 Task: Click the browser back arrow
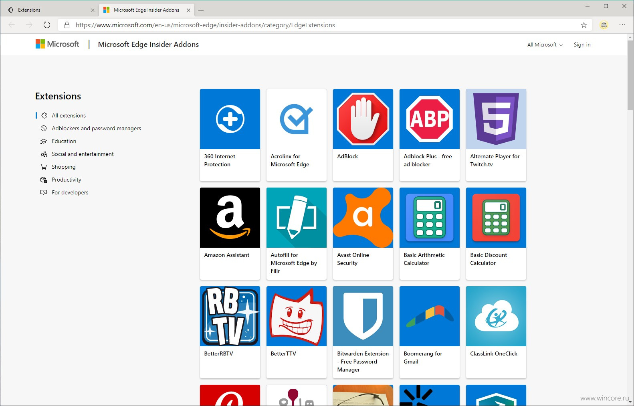point(12,25)
